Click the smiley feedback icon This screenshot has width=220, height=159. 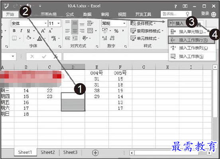coord(214,14)
